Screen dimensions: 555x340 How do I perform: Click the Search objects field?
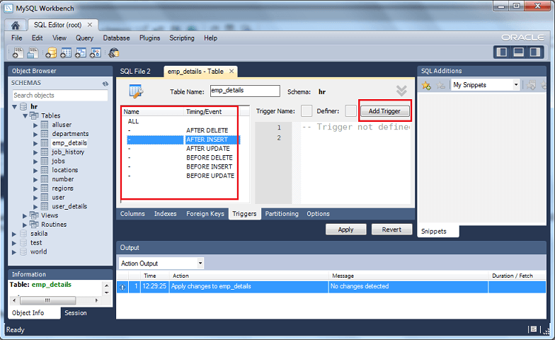tap(59, 95)
